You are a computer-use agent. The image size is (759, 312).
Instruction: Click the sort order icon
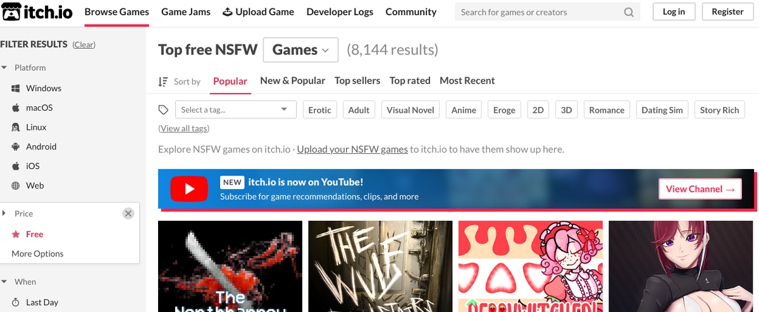tap(163, 81)
